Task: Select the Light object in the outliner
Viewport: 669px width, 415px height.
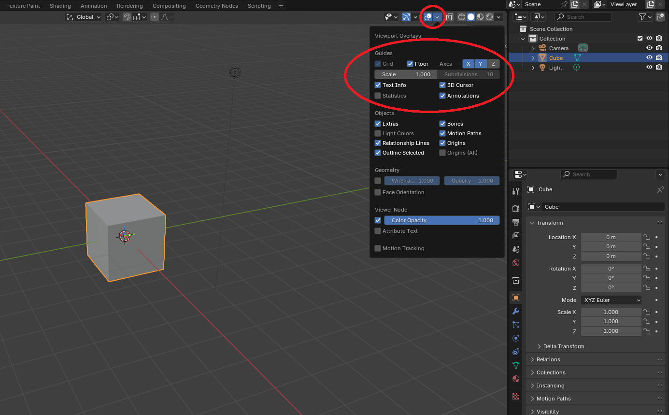Action: point(555,68)
